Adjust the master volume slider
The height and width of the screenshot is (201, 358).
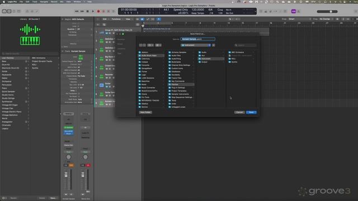pyautogui.click(x=327, y=11)
